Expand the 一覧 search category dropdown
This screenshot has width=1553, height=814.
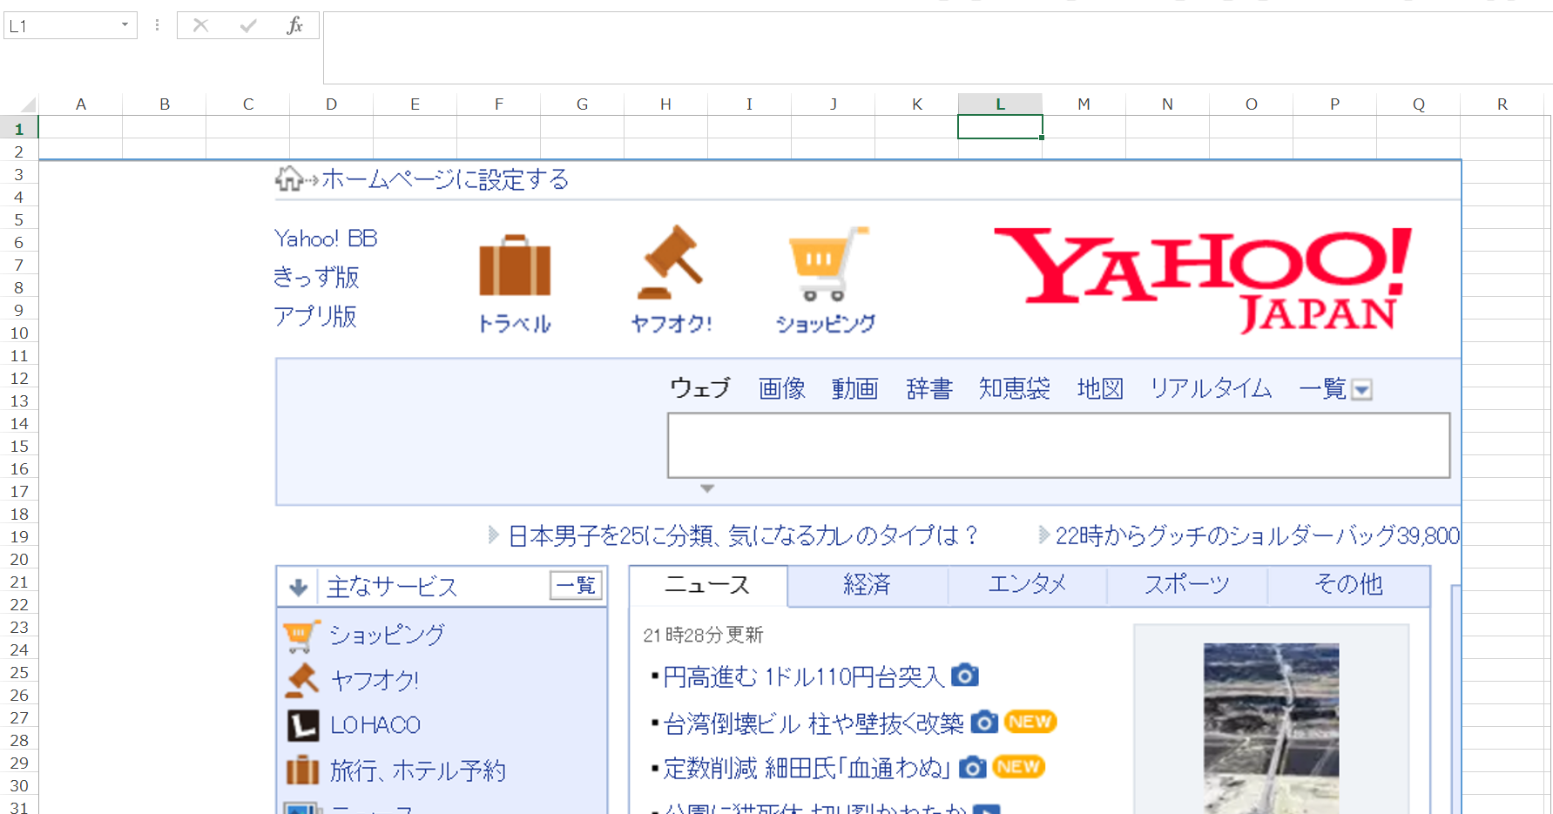coord(1361,389)
